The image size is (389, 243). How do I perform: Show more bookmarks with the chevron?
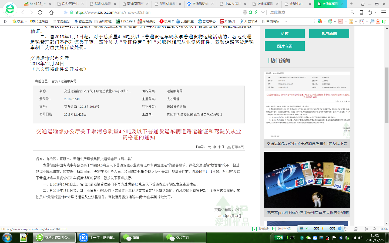tap(286, 21)
